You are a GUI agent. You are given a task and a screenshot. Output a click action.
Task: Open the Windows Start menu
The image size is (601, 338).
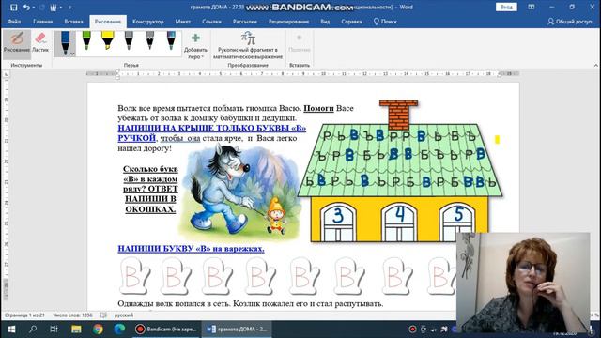tap(11, 330)
